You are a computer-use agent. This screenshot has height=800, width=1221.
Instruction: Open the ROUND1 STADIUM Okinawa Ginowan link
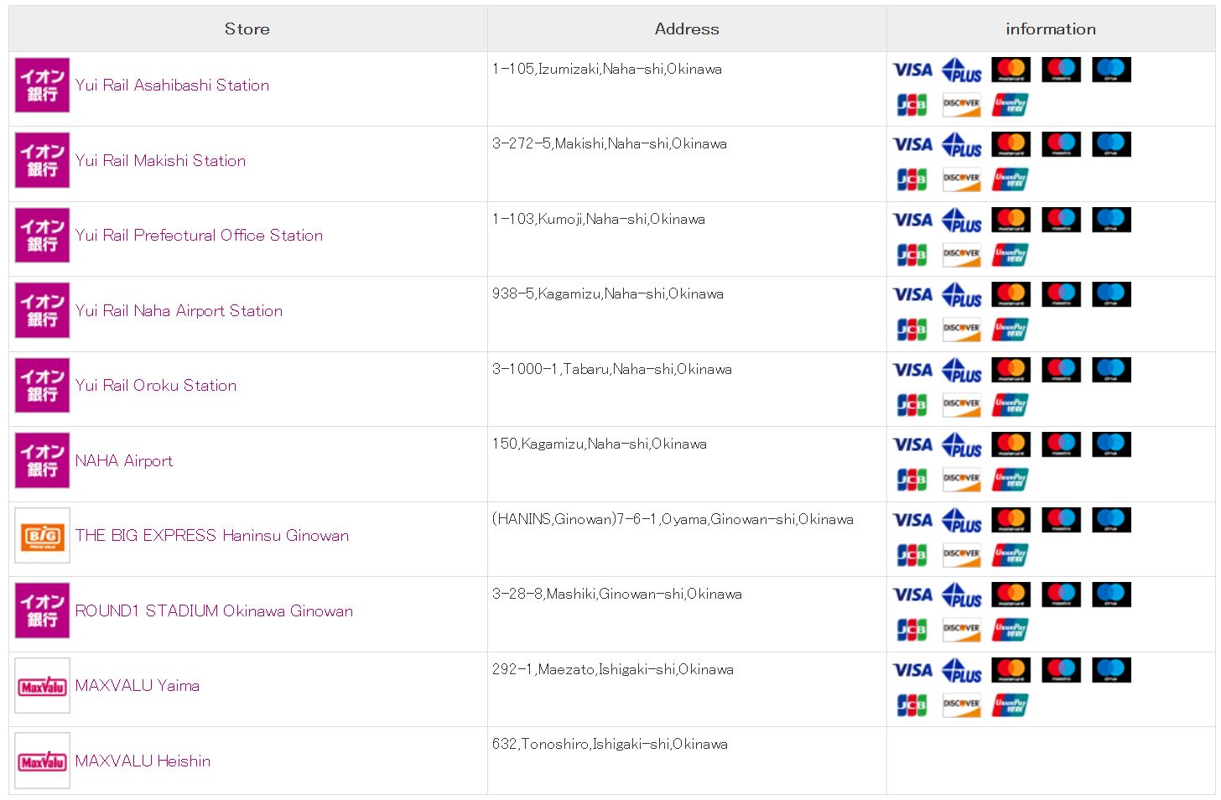point(214,610)
